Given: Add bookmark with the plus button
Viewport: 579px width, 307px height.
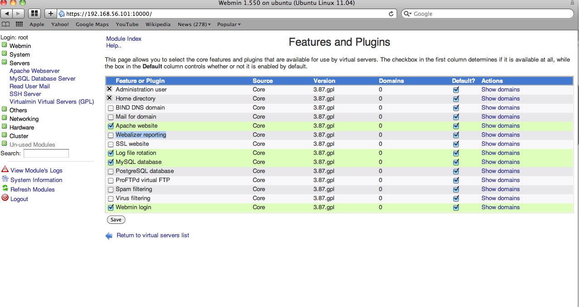Looking at the screenshot, I should pyautogui.click(x=50, y=14).
